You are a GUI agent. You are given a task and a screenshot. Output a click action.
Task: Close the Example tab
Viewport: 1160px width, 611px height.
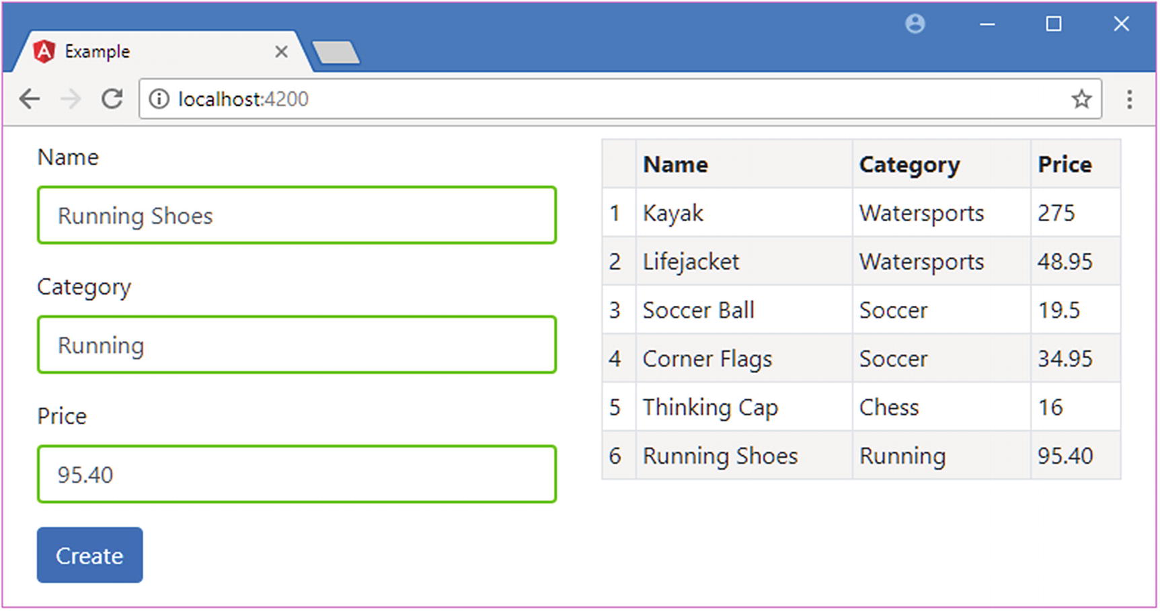pos(281,52)
